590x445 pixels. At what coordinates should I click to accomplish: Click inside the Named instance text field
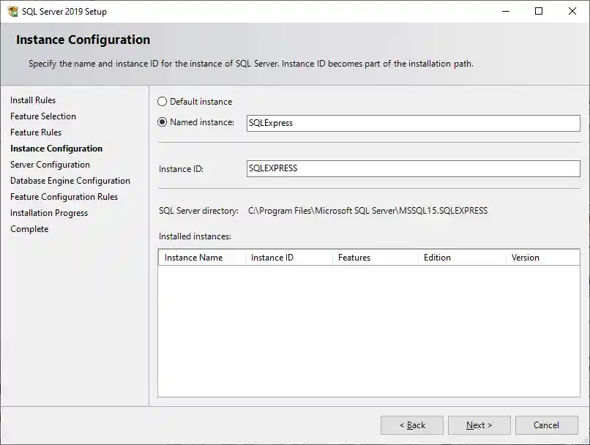click(x=414, y=123)
